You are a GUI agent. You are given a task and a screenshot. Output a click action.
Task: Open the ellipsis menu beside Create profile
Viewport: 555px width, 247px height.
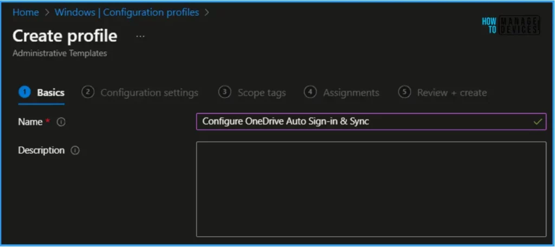pyautogui.click(x=140, y=36)
